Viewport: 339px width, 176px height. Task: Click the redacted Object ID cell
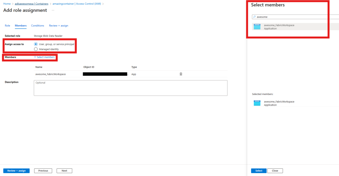point(105,74)
